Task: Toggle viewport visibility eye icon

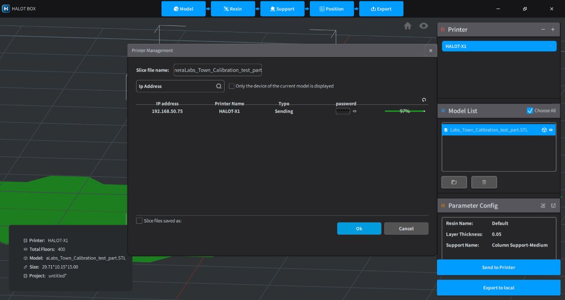Action: click(x=424, y=26)
